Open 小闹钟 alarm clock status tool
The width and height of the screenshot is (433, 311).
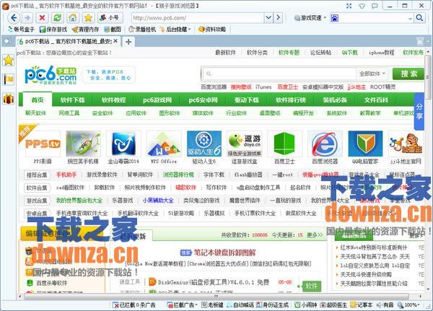pyautogui.click(x=306, y=305)
